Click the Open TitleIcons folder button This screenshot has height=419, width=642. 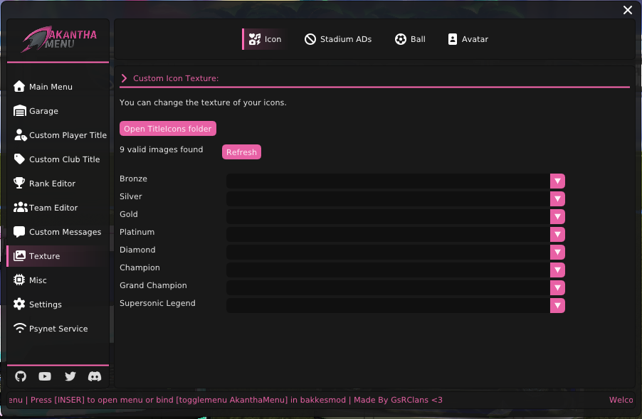click(168, 129)
